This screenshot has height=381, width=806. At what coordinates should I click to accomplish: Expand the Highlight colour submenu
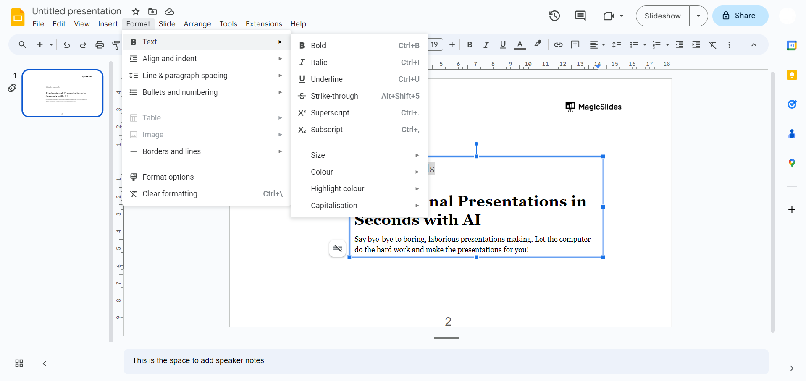point(359,189)
